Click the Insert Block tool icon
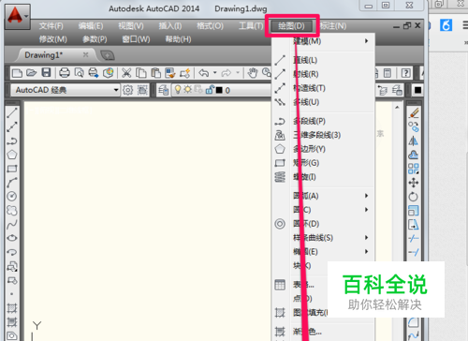The image size is (468, 341). [x=12, y=266]
